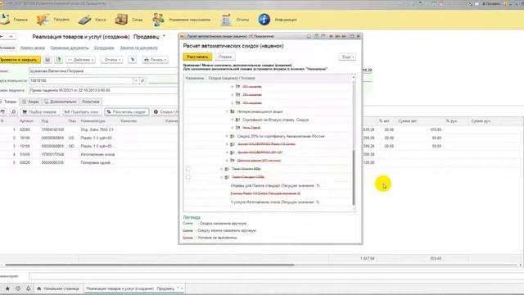The height and width of the screenshot is (295, 524).
Task: Click the card number field 10010100
Action: click(81, 80)
